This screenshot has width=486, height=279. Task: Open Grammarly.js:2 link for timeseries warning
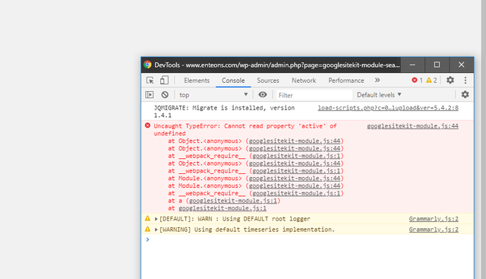[434, 230]
